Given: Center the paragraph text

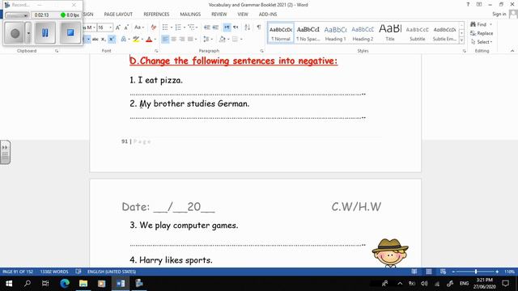Looking at the screenshot, I should [x=173, y=40].
